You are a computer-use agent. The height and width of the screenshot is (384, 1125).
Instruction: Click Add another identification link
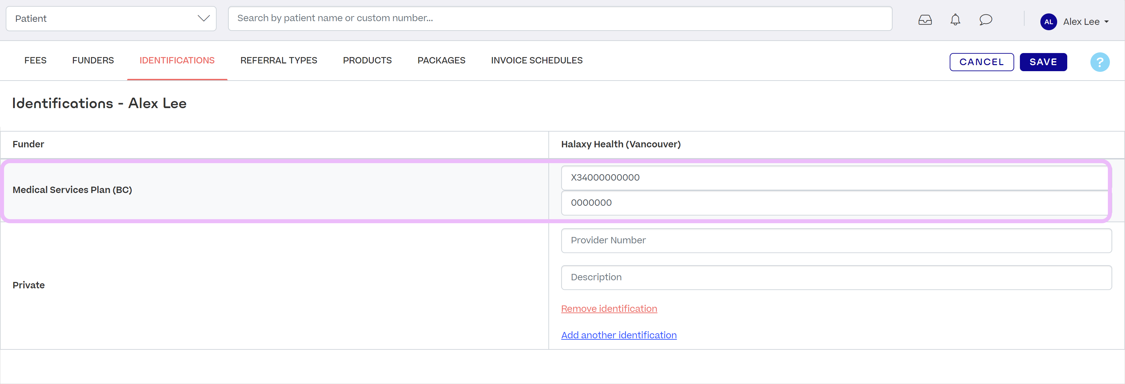click(619, 335)
